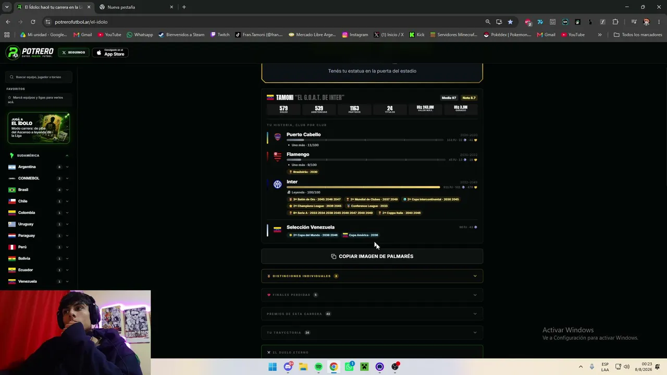Open the Instagram bookmark

pyautogui.click(x=355, y=35)
